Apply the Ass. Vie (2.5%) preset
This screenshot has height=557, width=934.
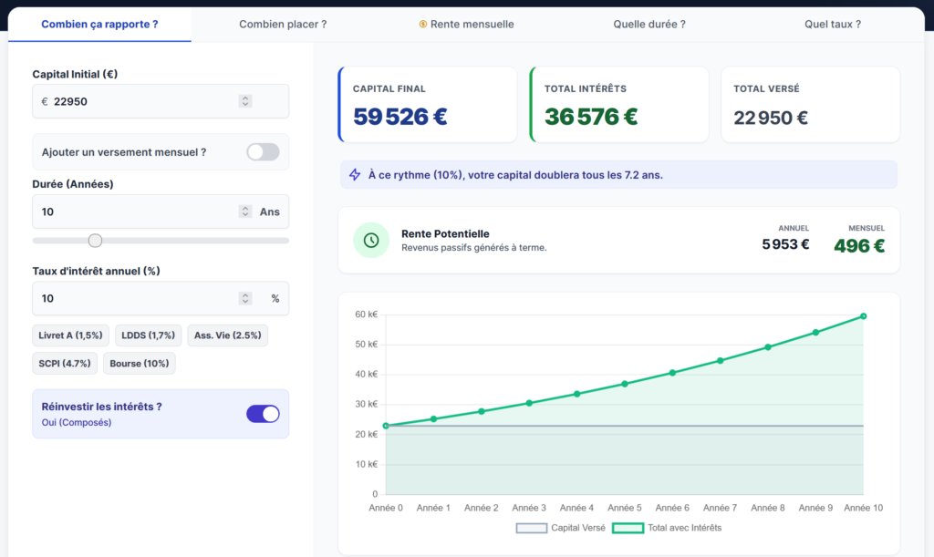click(227, 335)
